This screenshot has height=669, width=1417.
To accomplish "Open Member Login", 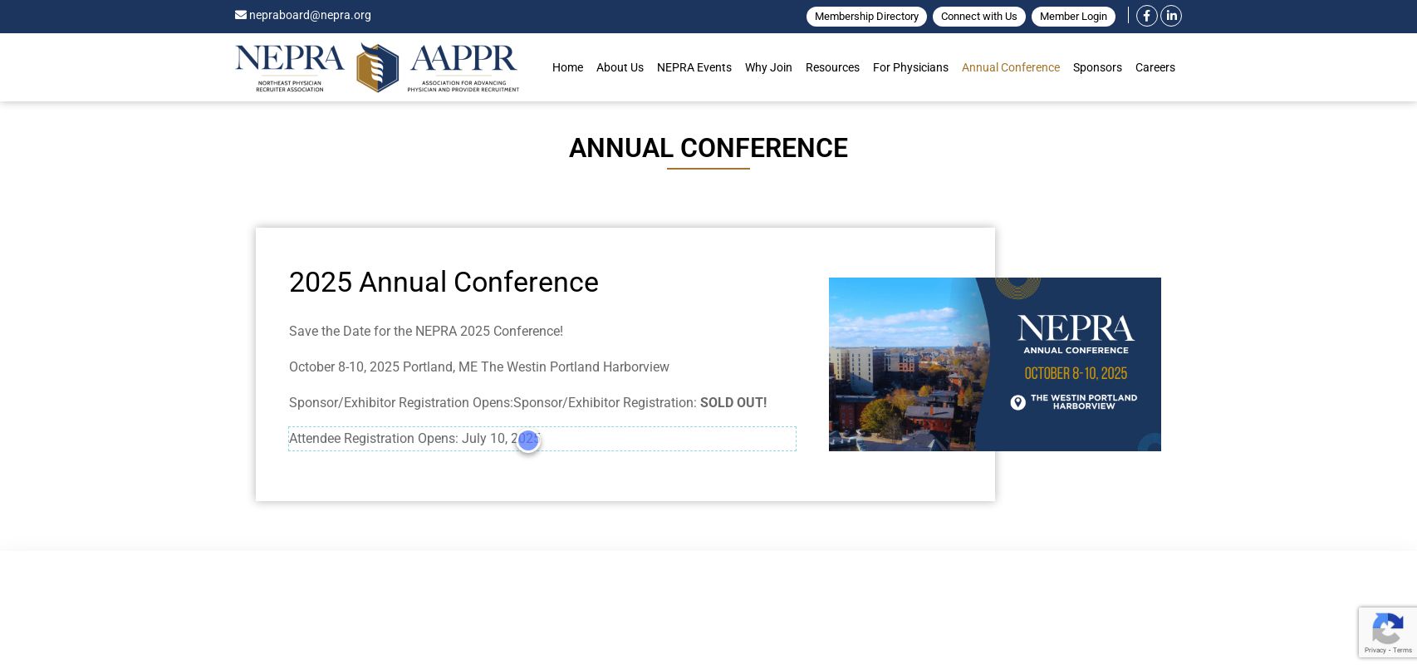I will 1073,17.
